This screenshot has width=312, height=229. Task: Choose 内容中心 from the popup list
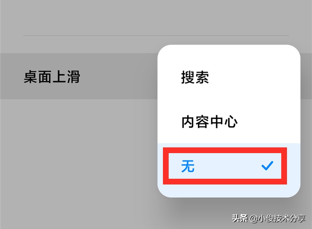[x=229, y=121]
